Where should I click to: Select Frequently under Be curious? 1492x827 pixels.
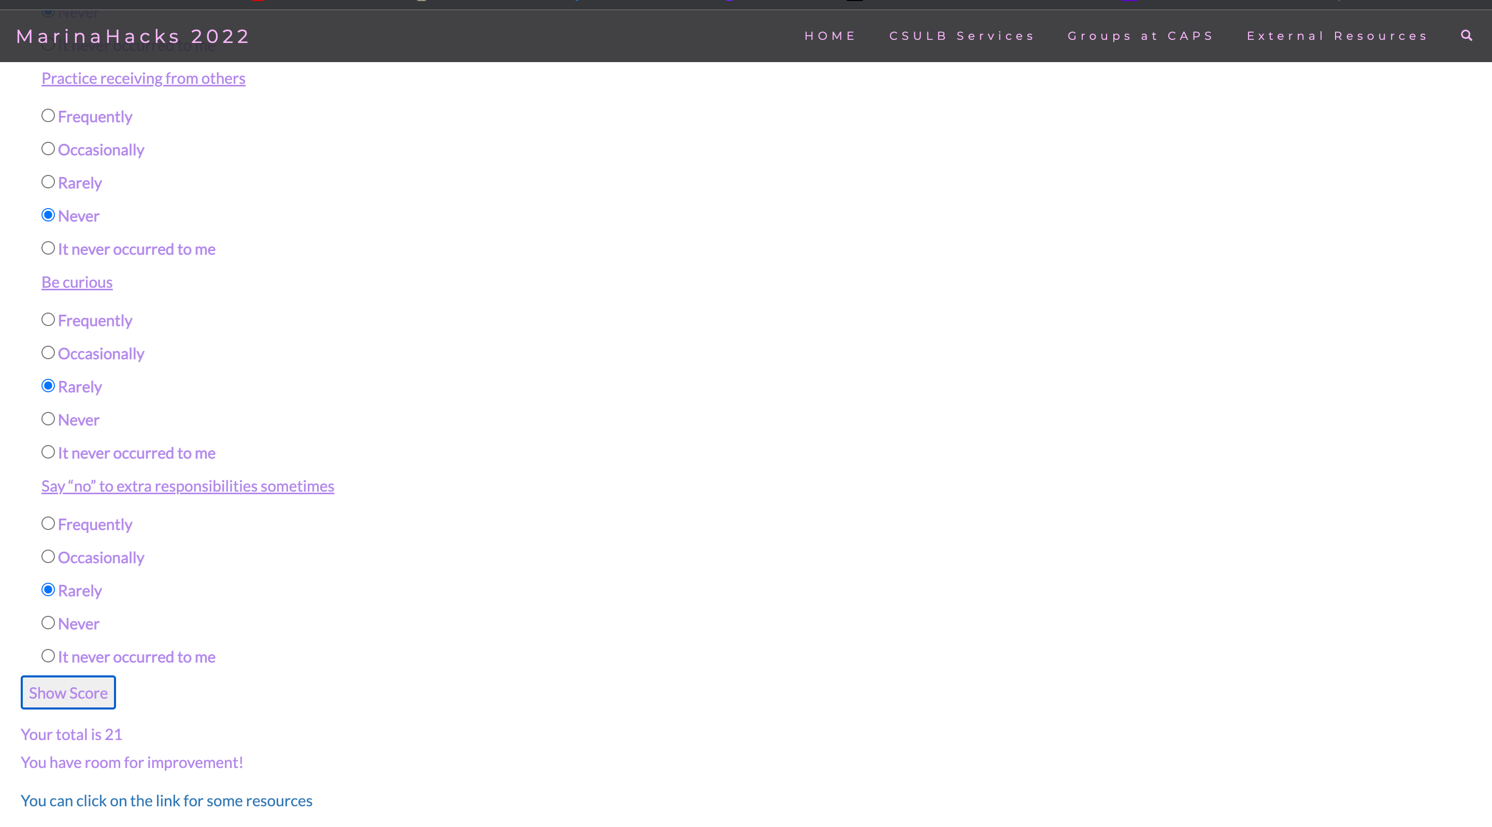click(48, 319)
